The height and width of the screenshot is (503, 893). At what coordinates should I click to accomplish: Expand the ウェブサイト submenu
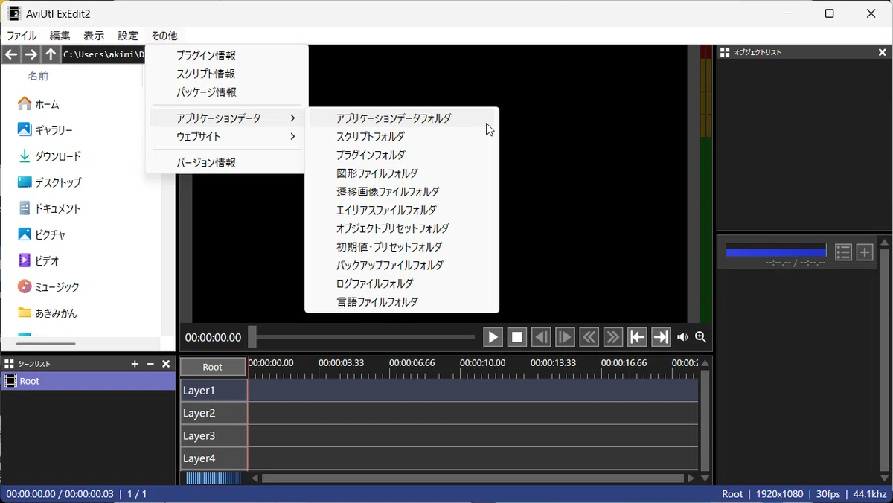(x=226, y=137)
